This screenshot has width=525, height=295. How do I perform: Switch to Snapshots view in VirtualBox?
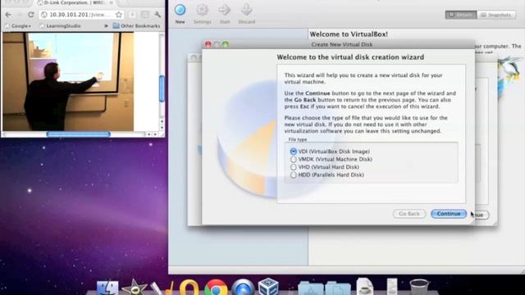(x=496, y=15)
